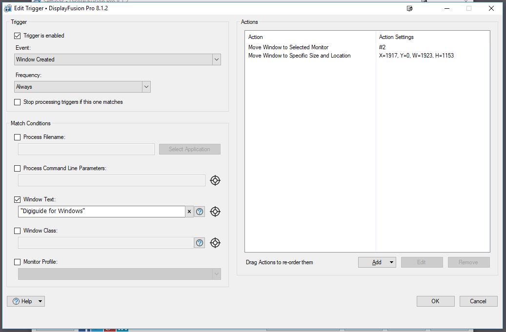Image resolution: width=506 pixels, height=332 pixels.
Task: Click the title bar monitor move icon
Action: (410, 8)
